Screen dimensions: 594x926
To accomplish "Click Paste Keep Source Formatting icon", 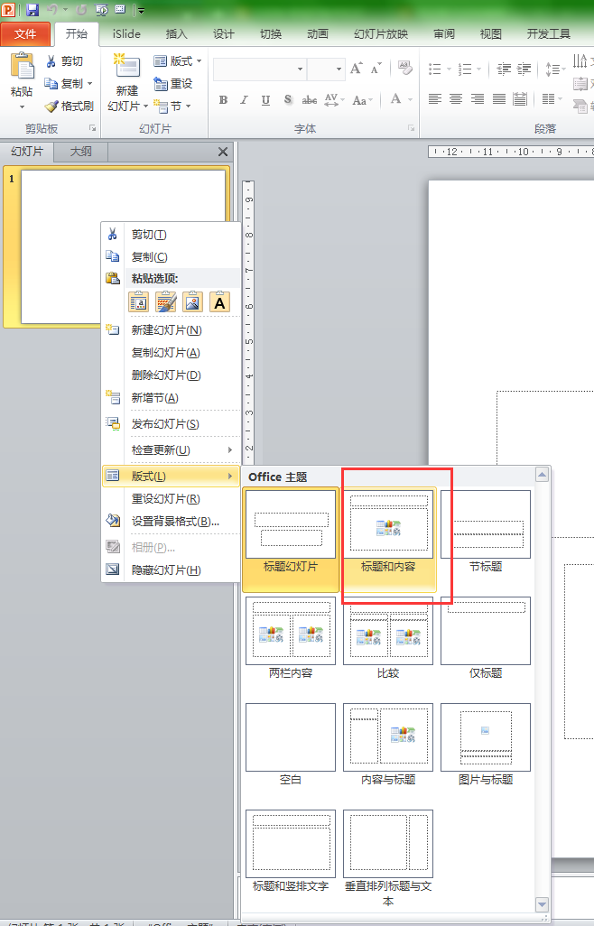I will [166, 301].
